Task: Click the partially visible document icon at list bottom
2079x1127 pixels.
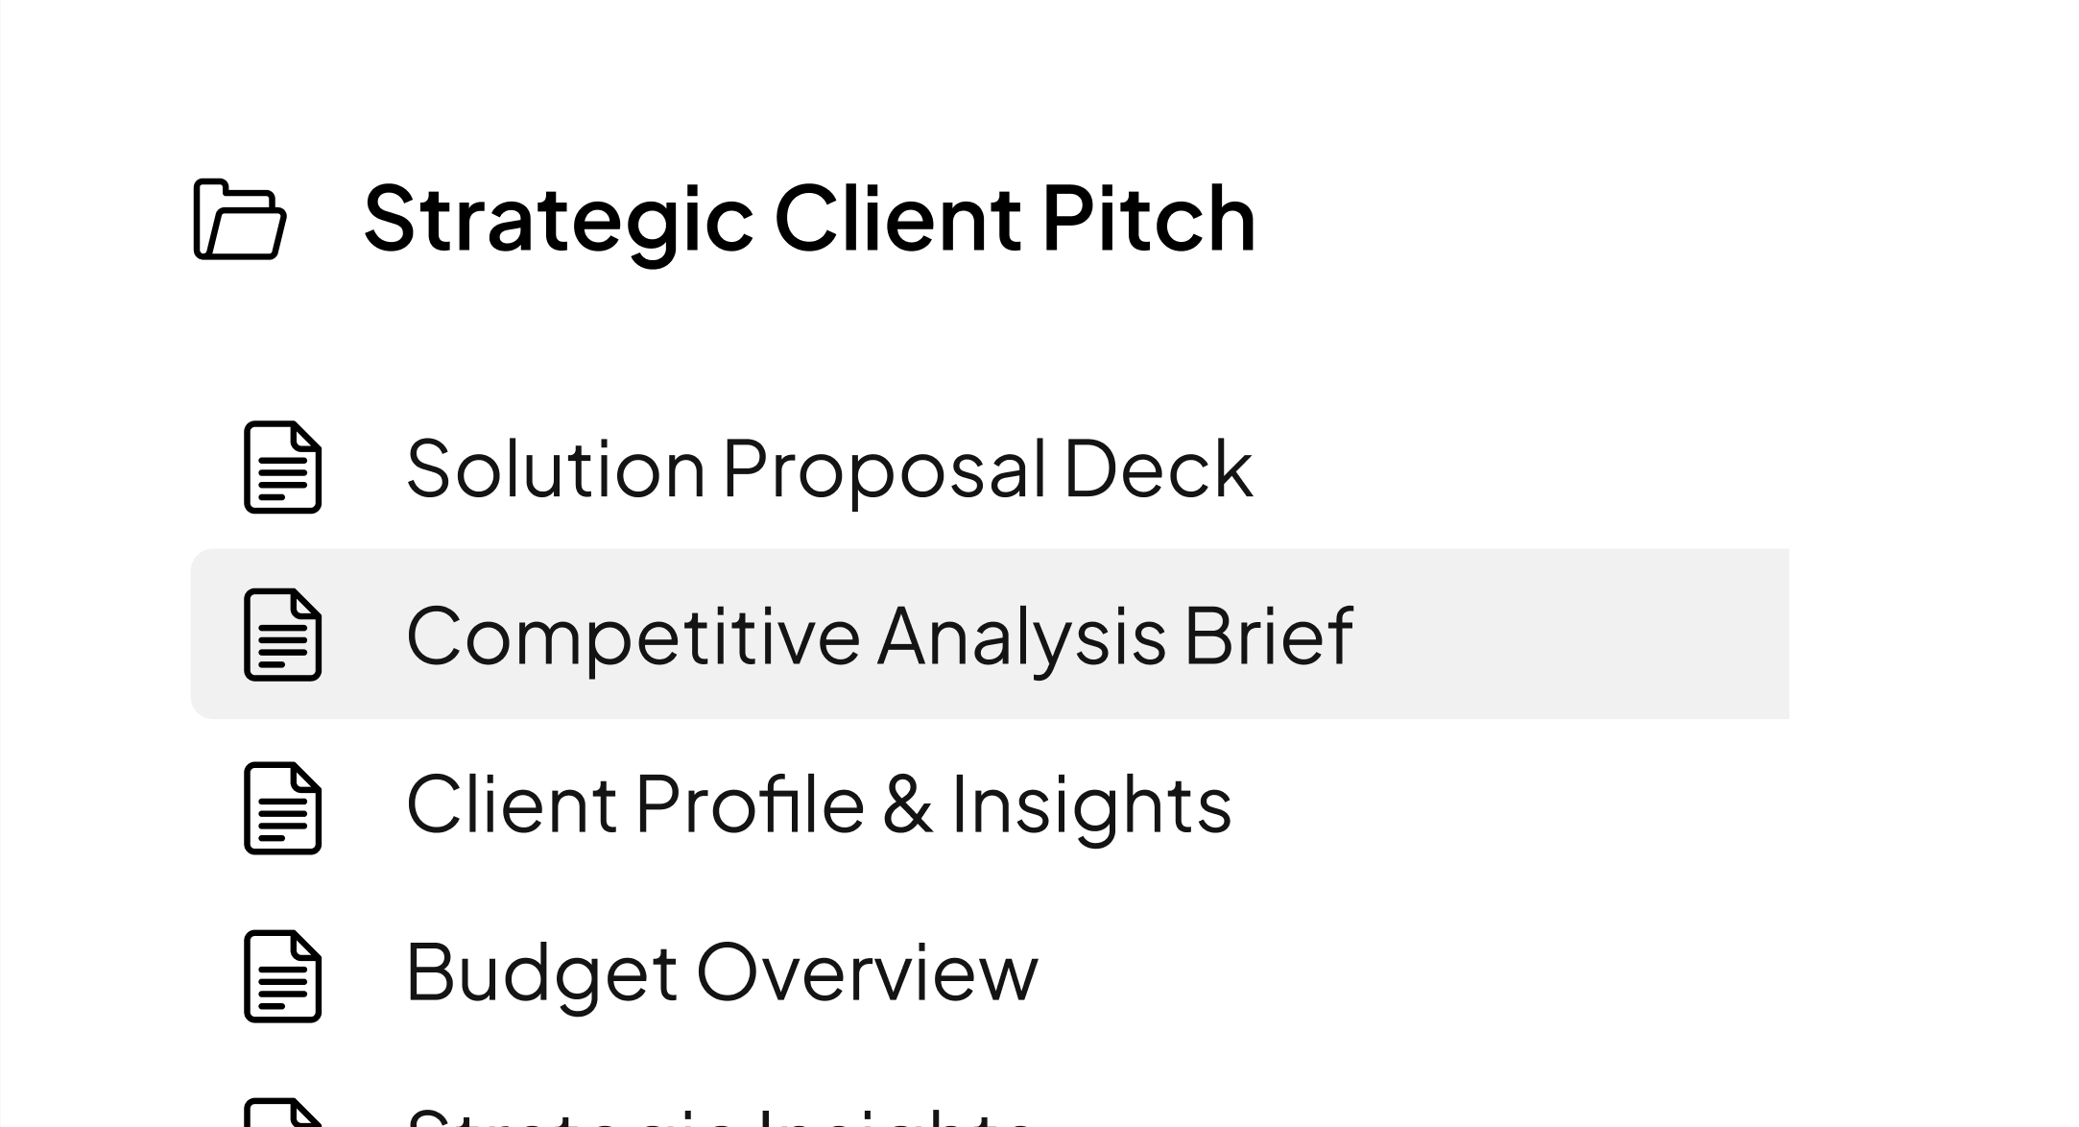Action: [282, 1114]
